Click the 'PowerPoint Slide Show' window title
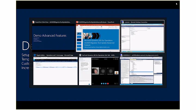 pos(53,22)
